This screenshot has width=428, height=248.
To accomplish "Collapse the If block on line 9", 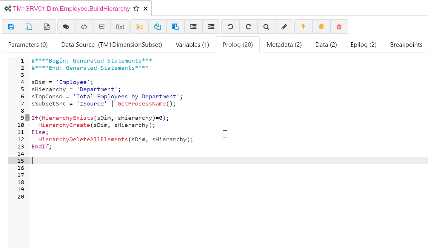I will pyautogui.click(x=27, y=118).
